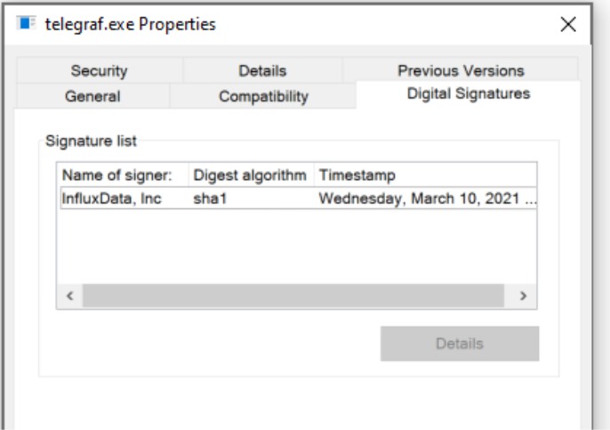Open the Details tab
Viewport: 610px width, 430px height.
[262, 70]
